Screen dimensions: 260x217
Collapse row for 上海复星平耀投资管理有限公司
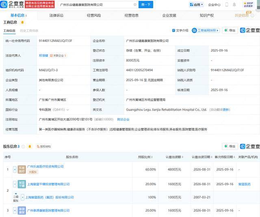(x=15, y=184)
